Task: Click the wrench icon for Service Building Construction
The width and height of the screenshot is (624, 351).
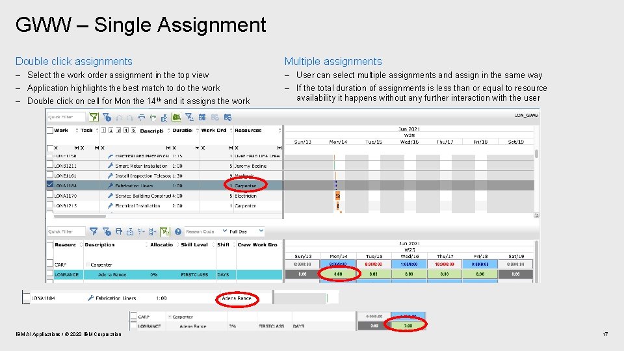Action: point(110,196)
